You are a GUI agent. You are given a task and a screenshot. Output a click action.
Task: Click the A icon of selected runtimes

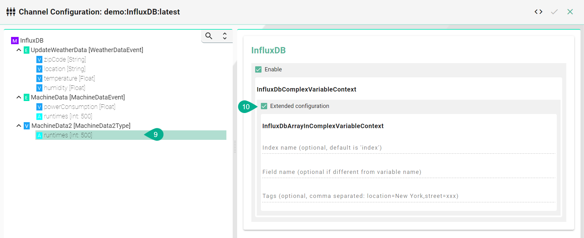pos(39,135)
